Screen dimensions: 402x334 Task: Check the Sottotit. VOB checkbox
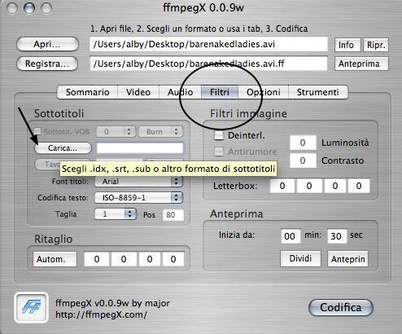click(x=37, y=131)
